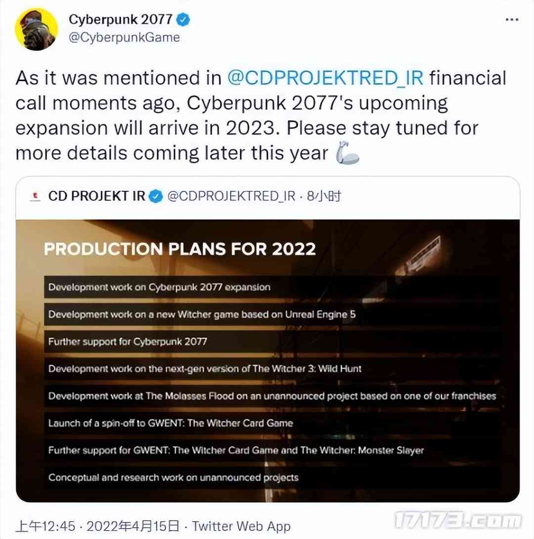Image resolution: width=534 pixels, height=539 pixels.
Task: Select the Molasses Flood unannounced project row
Action: (272, 396)
